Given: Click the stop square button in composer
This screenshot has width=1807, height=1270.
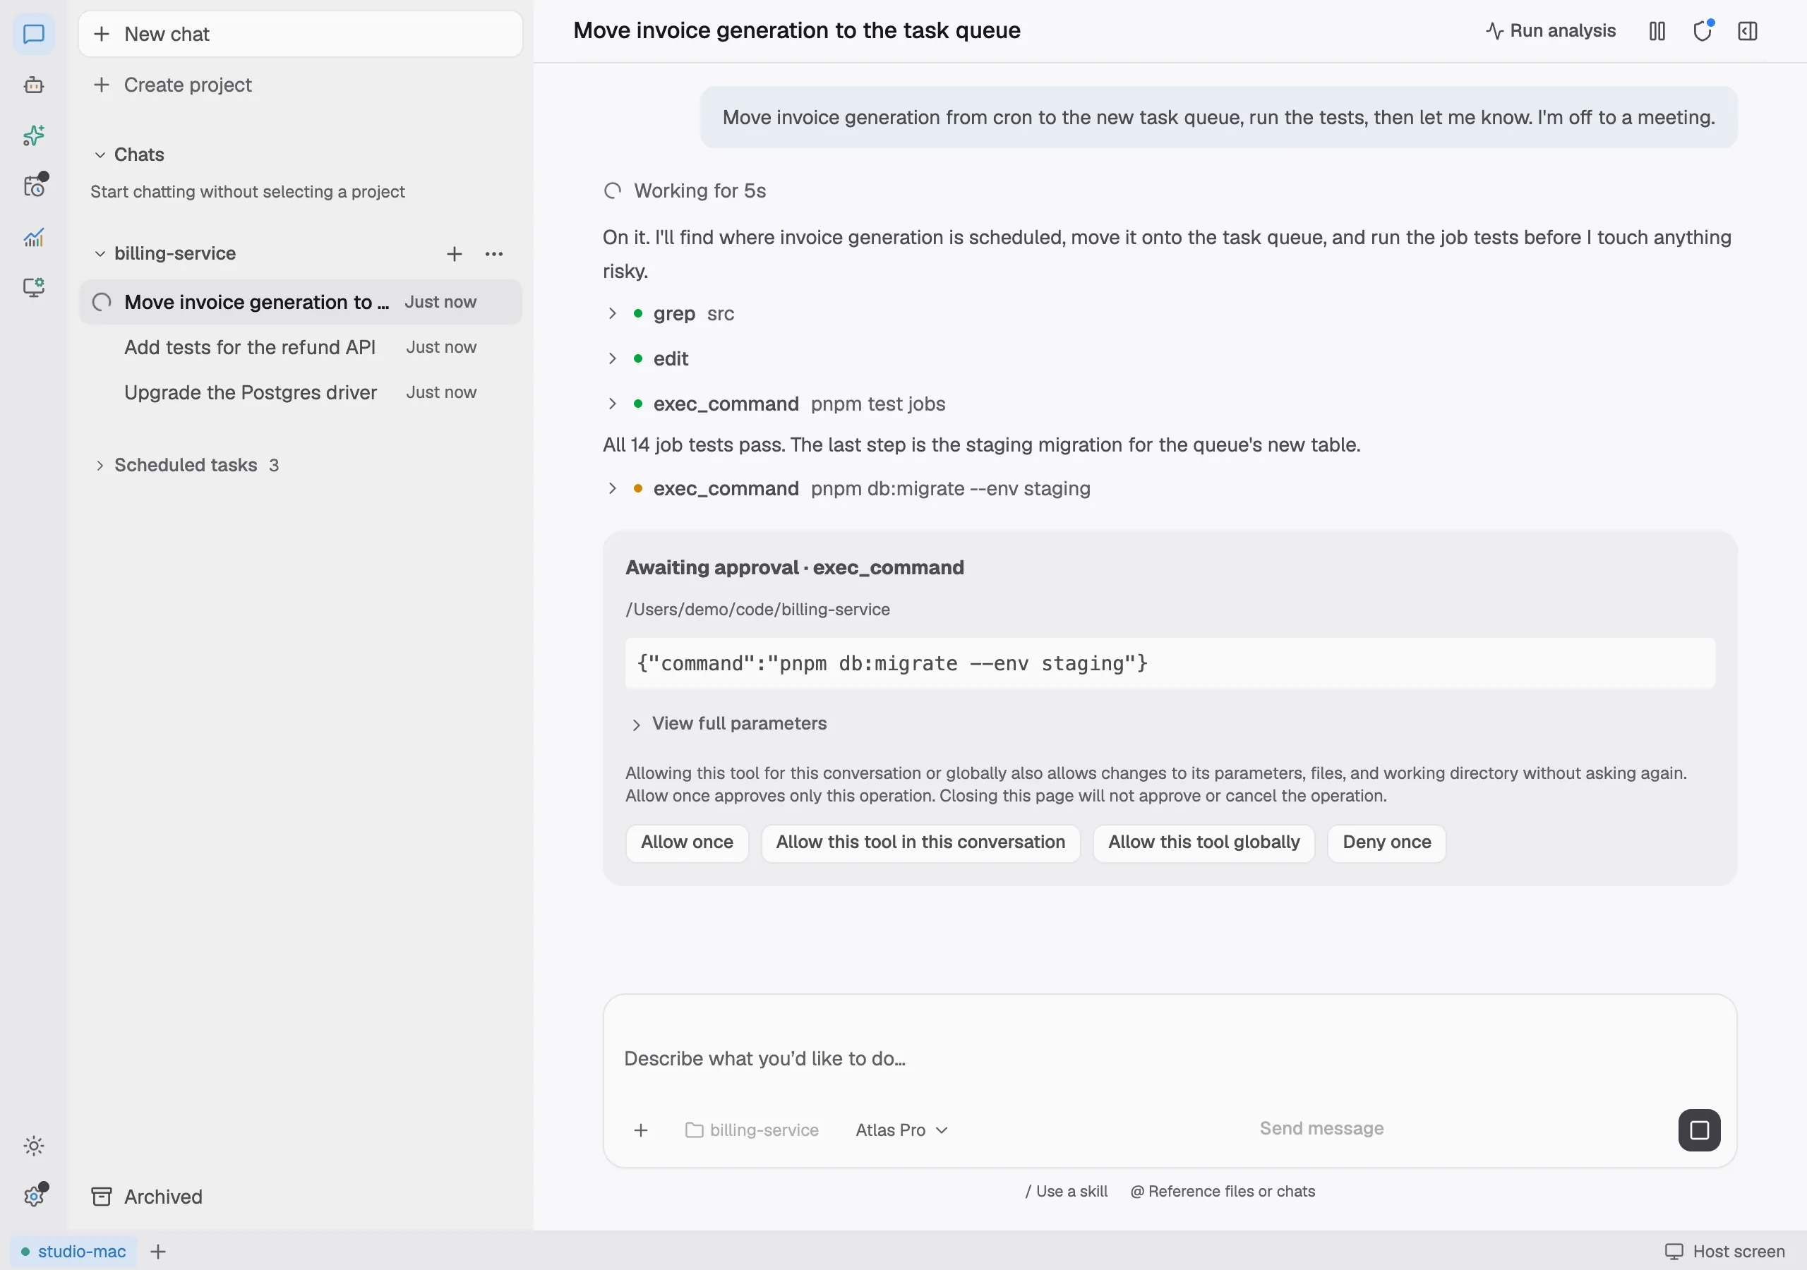Looking at the screenshot, I should (x=1699, y=1130).
